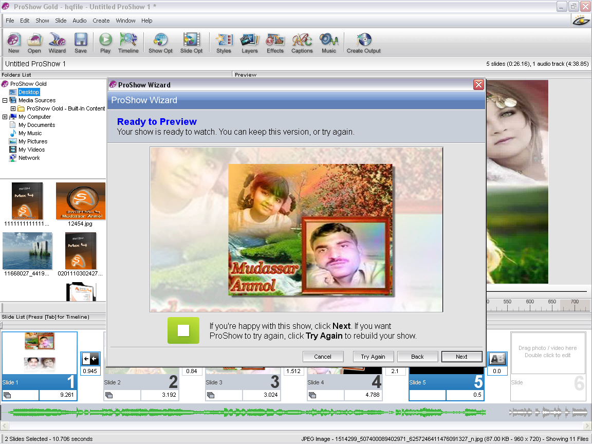Click layers icon under Slide 1
592x444 pixels.
coord(7,395)
